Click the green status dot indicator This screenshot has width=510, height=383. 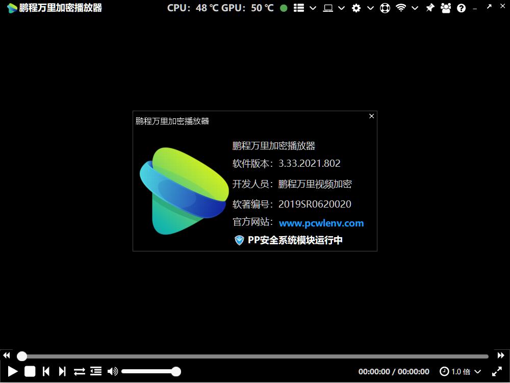(284, 8)
